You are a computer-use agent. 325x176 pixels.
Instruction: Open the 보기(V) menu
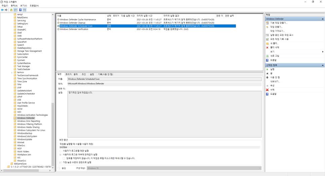click(24, 6)
